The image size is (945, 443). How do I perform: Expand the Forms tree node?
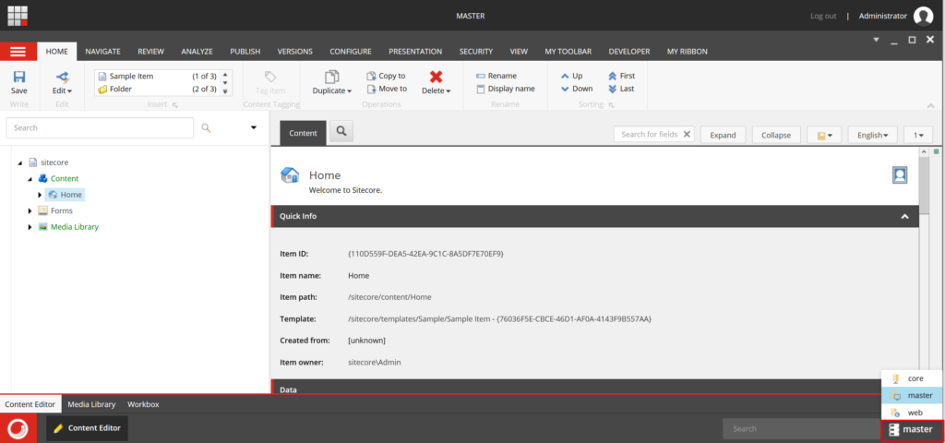[30, 211]
